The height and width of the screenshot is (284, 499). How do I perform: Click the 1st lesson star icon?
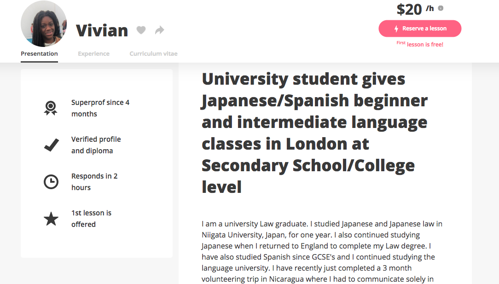[51, 218]
